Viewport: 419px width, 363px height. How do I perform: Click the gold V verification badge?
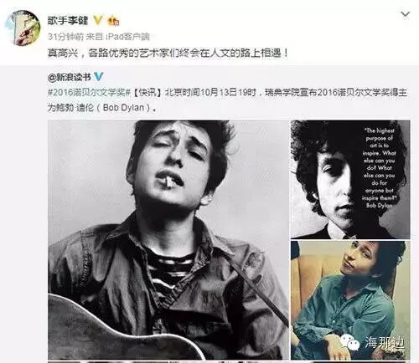[x=98, y=21]
